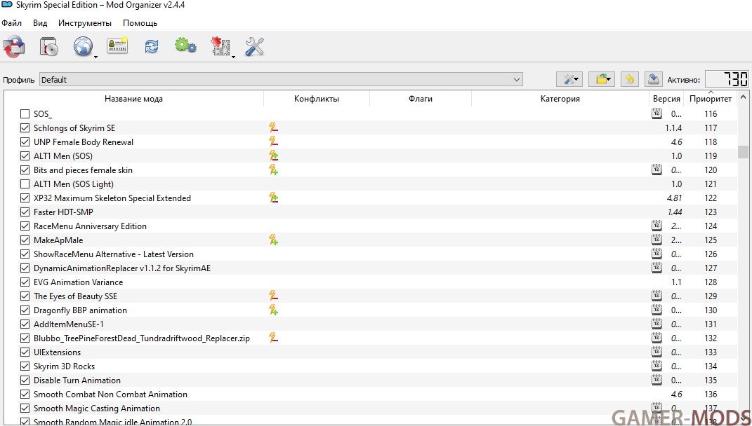Expand the puzzle Tools icon dropdown arrow
The image size is (752, 426).
234,57
